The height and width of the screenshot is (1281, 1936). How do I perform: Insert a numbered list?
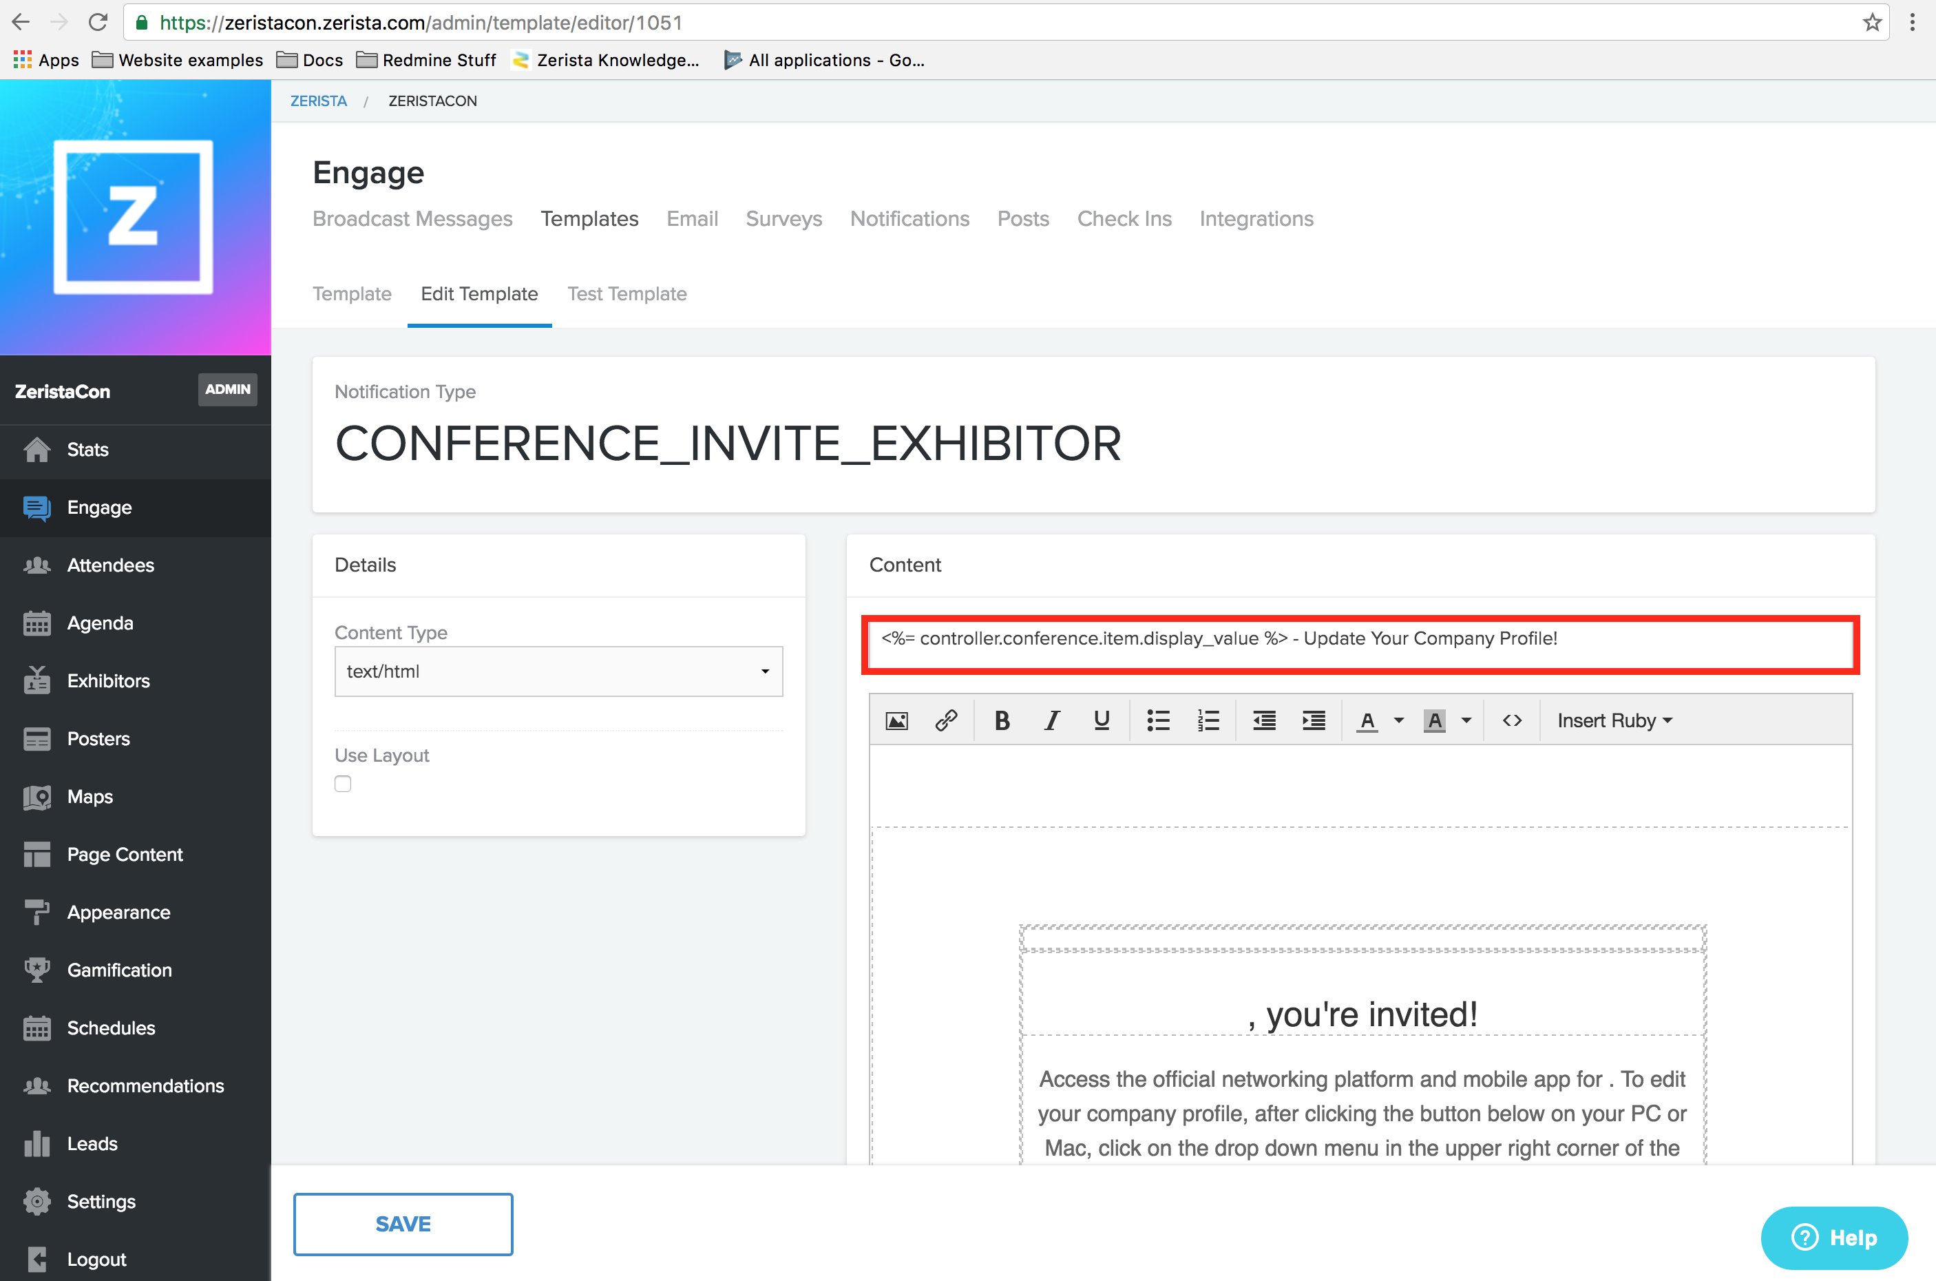(x=1208, y=720)
